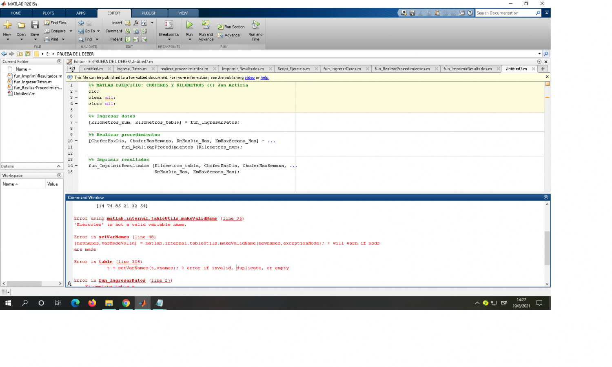Click the navigate back arrow in ribbon
Viewport: 612px width, 367px height.
tap(81, 23)
